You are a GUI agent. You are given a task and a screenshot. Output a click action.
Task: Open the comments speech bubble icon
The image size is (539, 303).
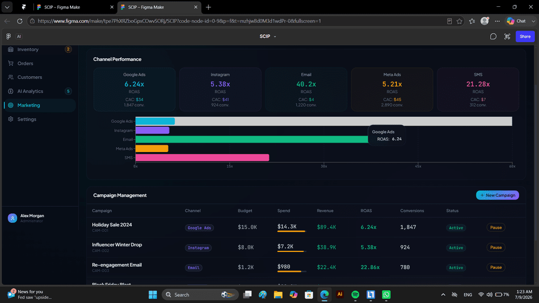coord(493,36)
